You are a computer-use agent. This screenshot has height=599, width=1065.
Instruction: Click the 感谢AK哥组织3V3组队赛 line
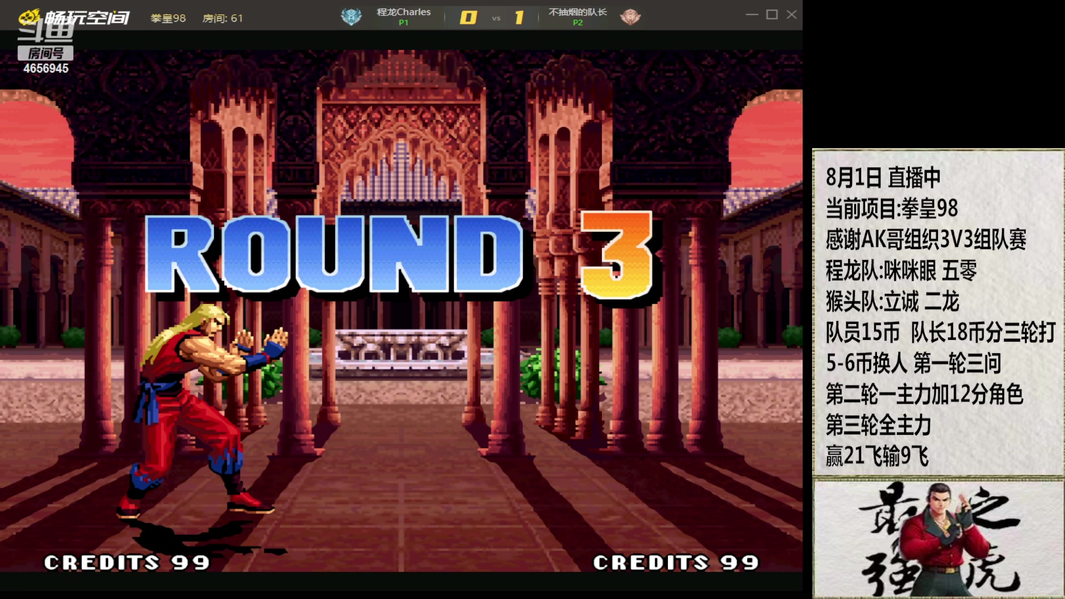[926, 240]
